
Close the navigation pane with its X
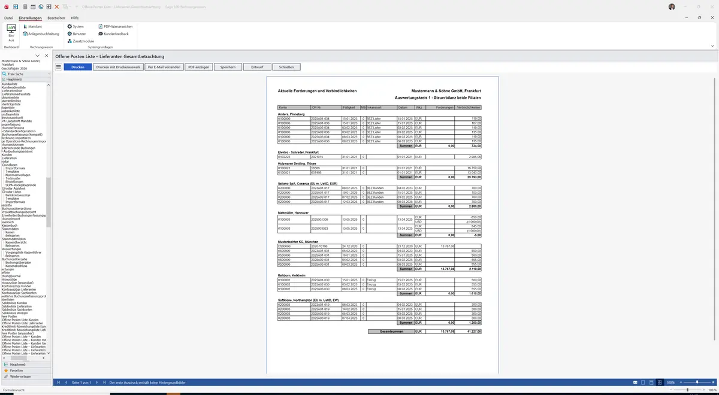pyautogui.click(x=47, y=56)
